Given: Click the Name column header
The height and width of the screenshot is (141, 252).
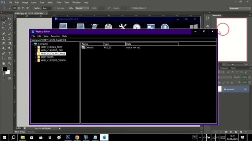Looking at the screenshot, I should click(92, 44).
